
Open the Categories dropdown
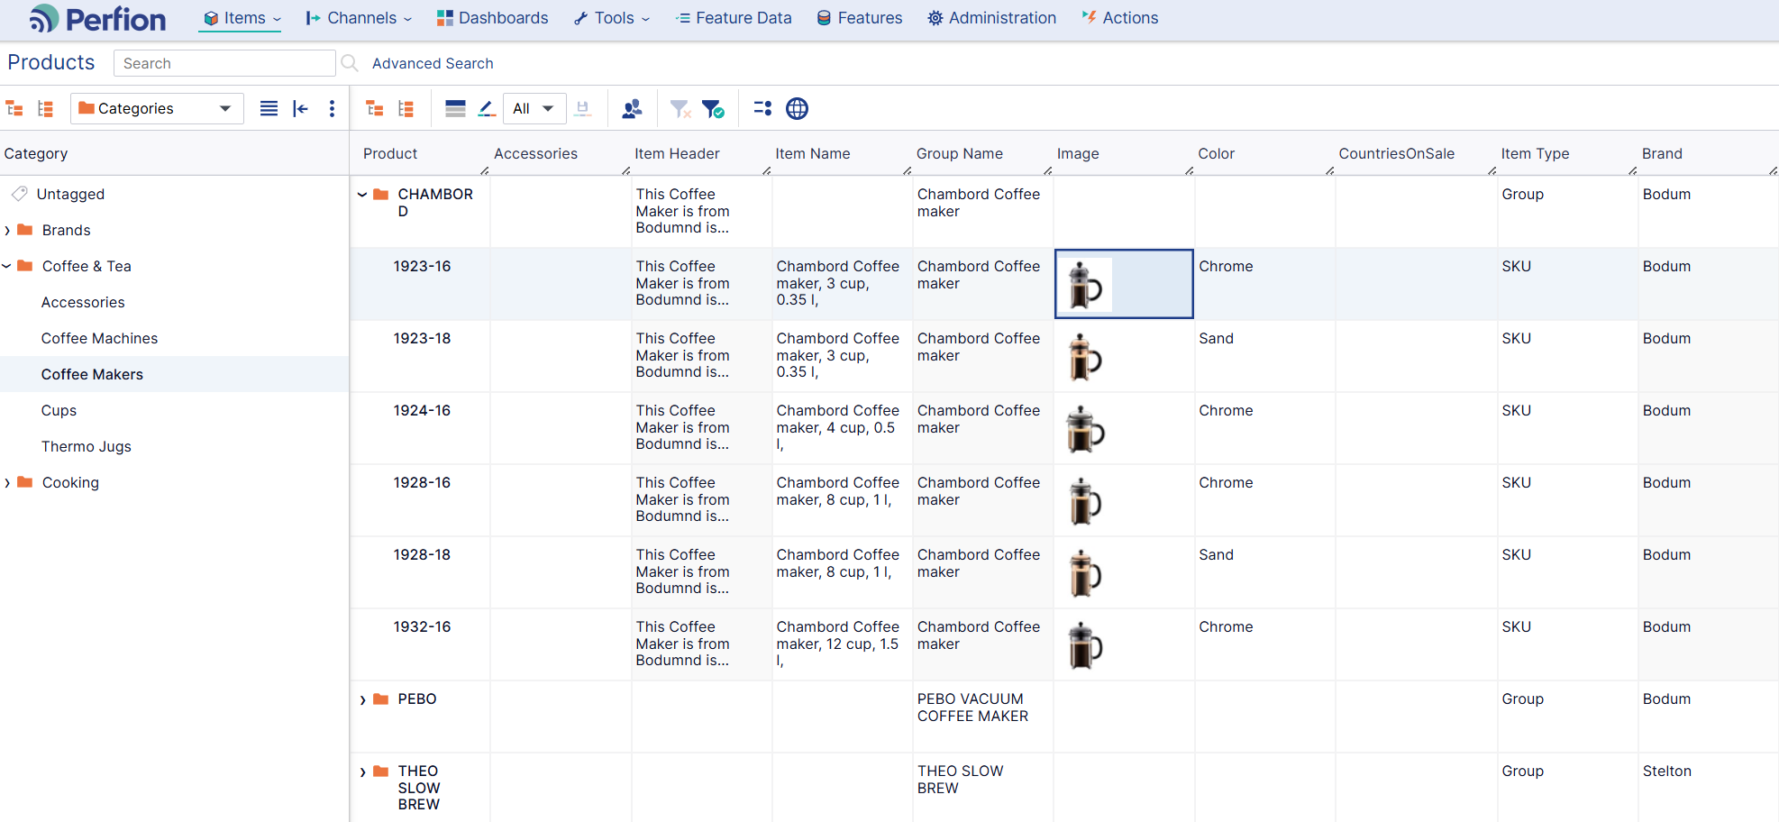157,109
